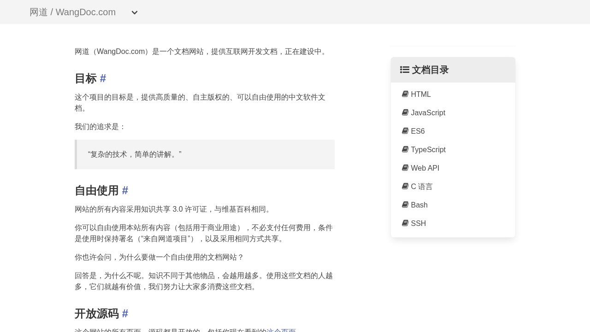The height and width of the screenshot is (332, 590).
Task: Click the anchor link beside 自由使用 heading
Action: point(125,190)
